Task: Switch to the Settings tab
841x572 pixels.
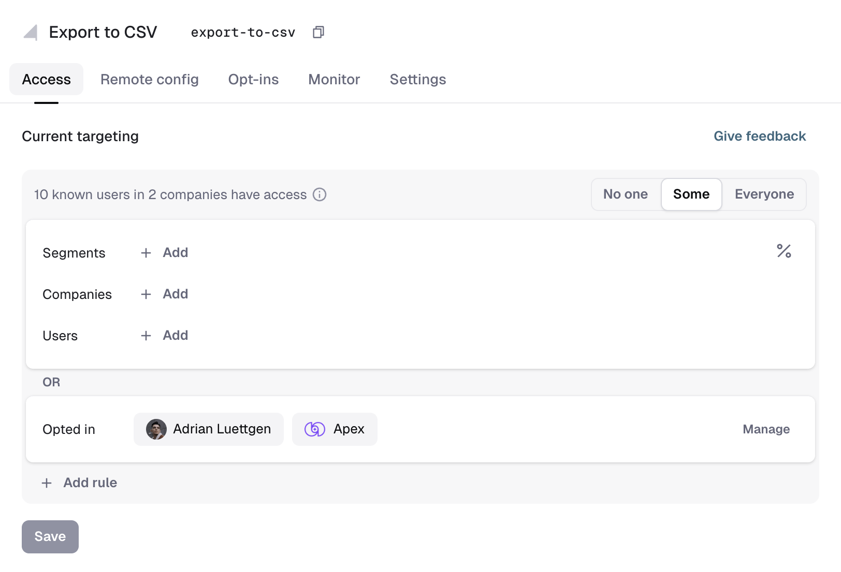Action: (418, 80)
